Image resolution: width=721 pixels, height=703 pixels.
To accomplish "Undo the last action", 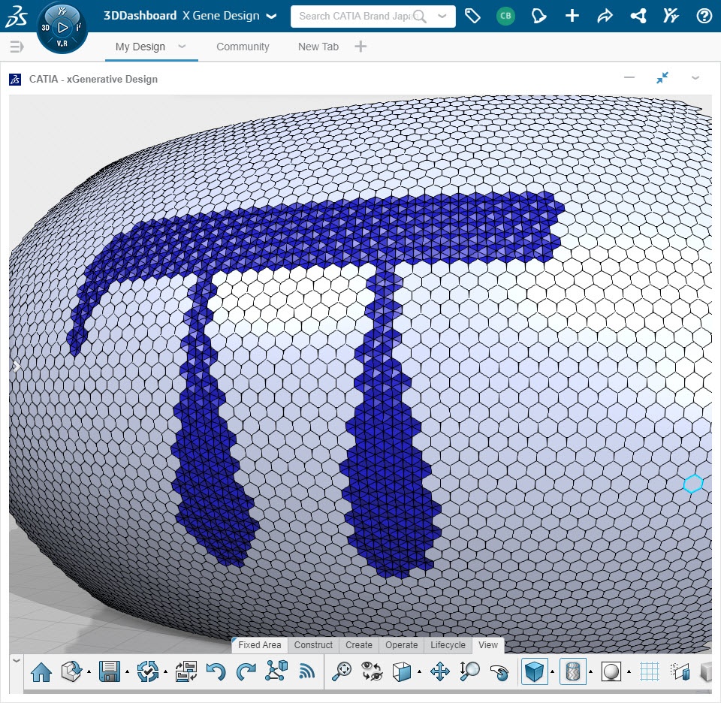I will [216, 672].
